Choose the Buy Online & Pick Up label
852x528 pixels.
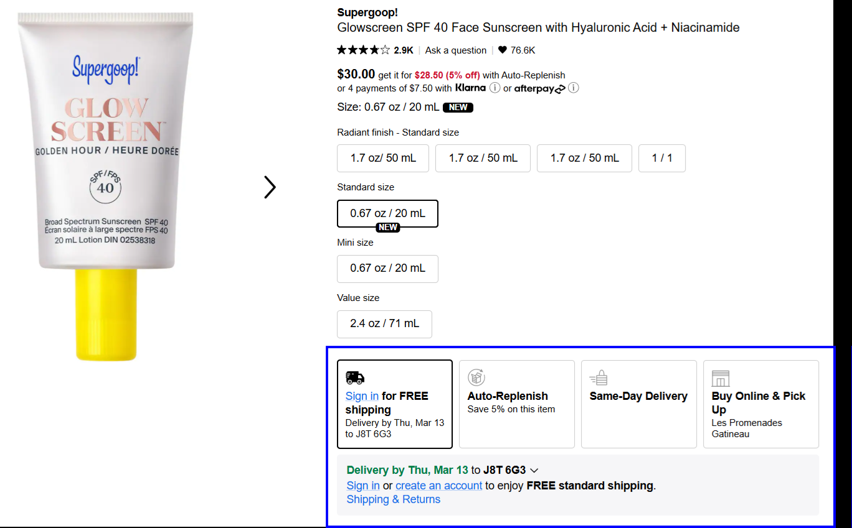[758, 402]
